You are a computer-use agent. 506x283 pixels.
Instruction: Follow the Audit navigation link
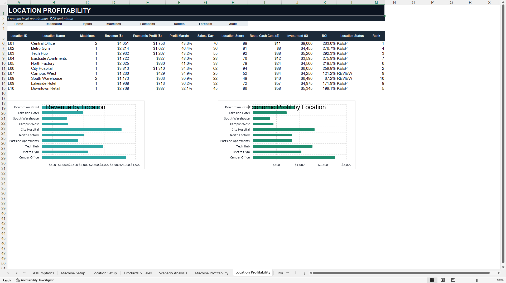coord(233,24)
